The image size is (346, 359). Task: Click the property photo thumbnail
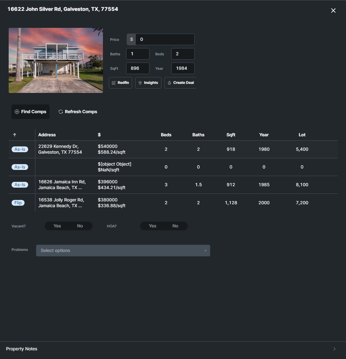tap(56, 60)
